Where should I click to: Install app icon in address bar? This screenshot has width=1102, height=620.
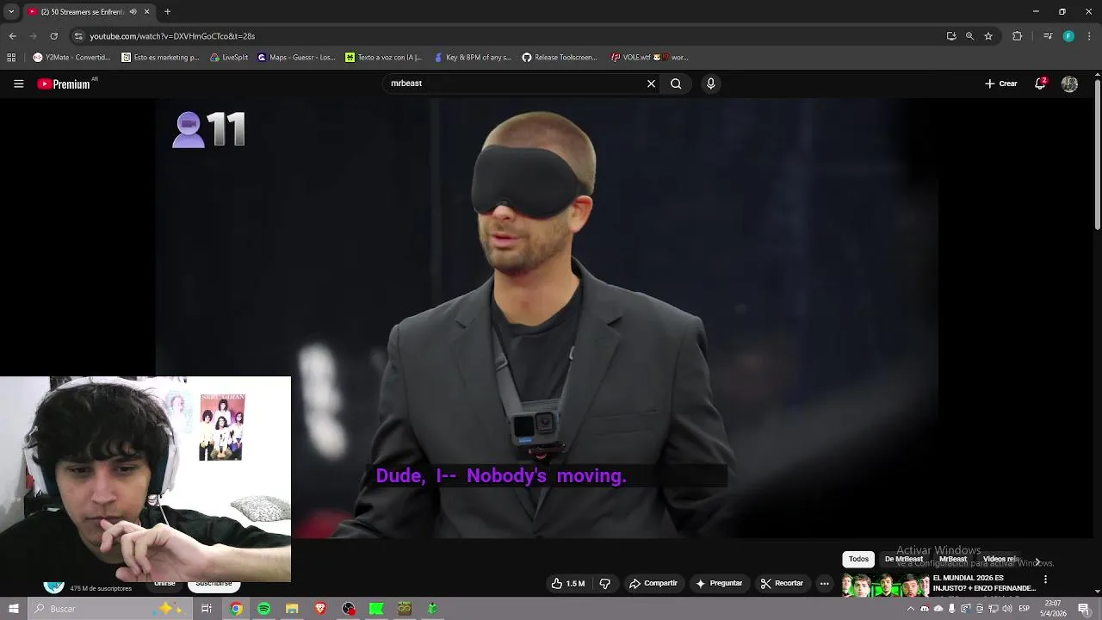point(951,36)
